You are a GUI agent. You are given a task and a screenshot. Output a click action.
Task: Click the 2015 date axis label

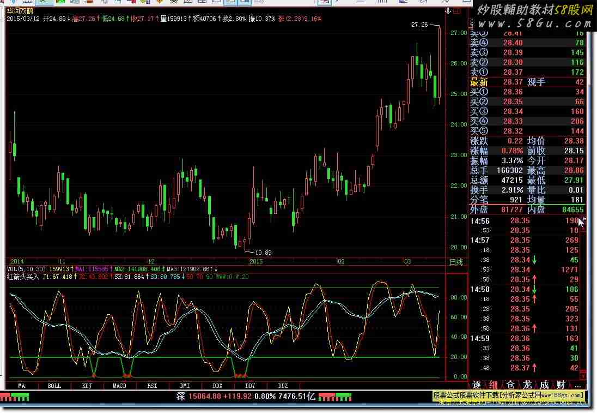pyautogui.click(x=256, y=262)
